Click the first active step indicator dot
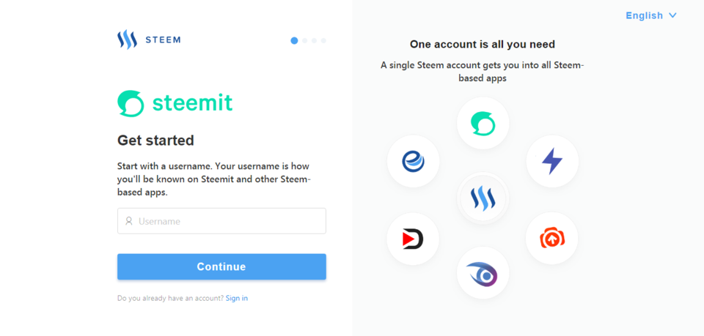This screenshot has width=704, height=336. [x=294, y=40]
